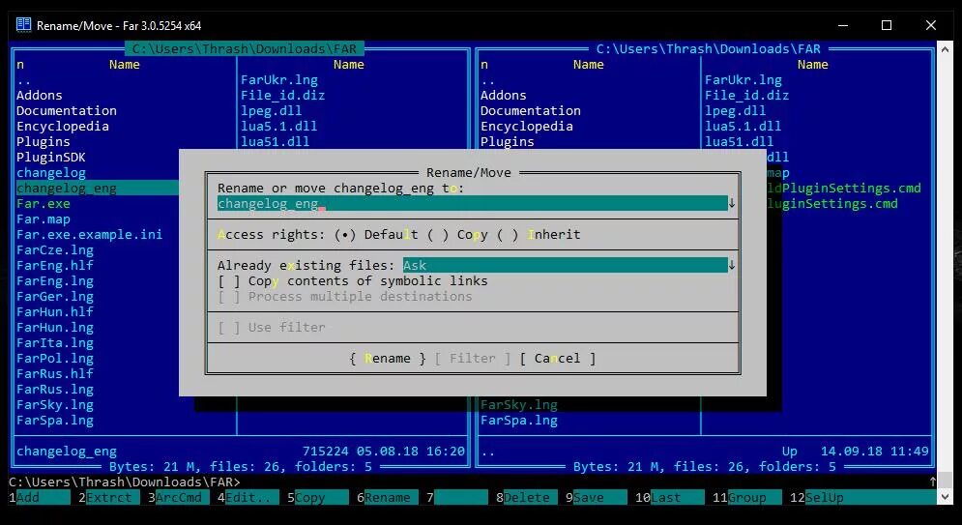Select FarPol.lng in left panel

(x=54, y=358)
